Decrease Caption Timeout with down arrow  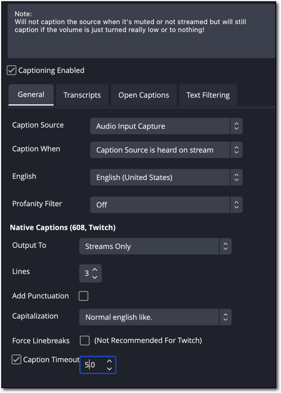(110, 369)
